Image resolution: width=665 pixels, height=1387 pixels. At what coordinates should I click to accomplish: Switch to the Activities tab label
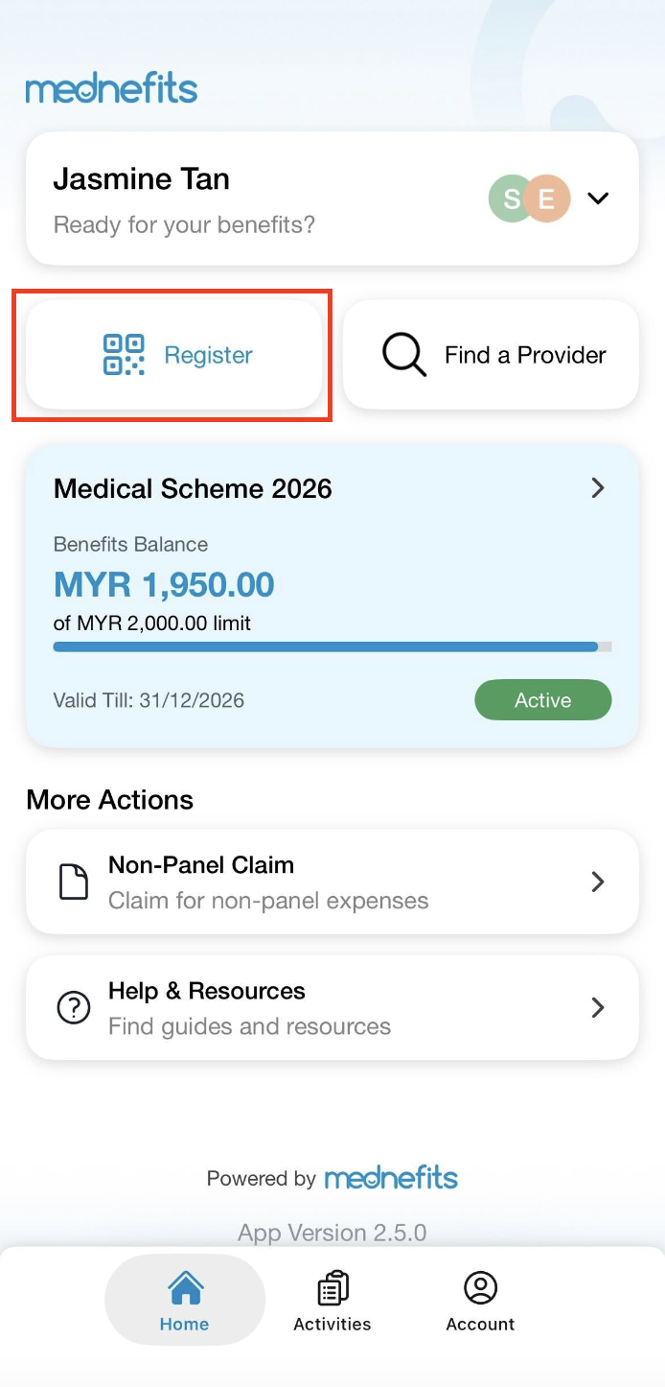click(332, 1325)
